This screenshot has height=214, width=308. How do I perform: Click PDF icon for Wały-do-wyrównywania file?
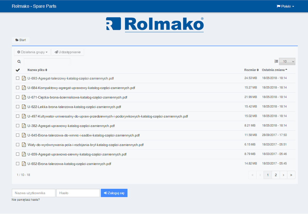[x=24, y=145]
